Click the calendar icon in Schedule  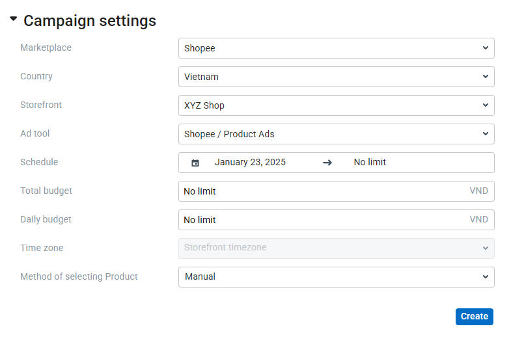pos(195,163)
